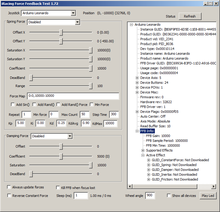The image size is (220, 212).
Task: Click the Force Map text field
Action: 73,96
